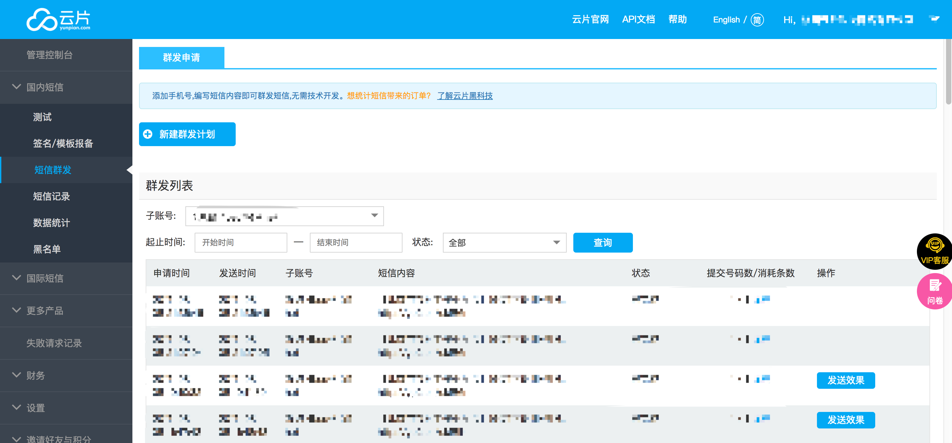Screen dimensions: 952x443
Task: Switch language to simplified Chinese icon
Action: pos(757,20)
